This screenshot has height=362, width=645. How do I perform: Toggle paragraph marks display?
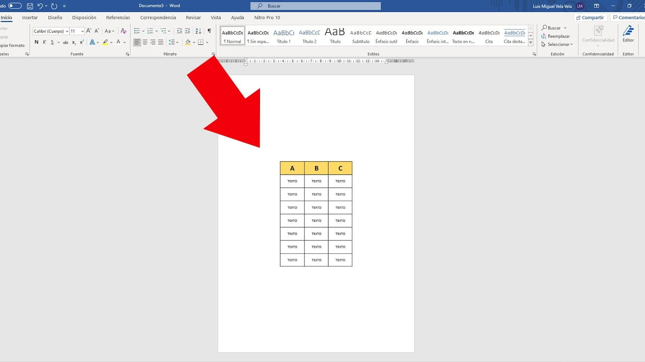click(210, 31)
